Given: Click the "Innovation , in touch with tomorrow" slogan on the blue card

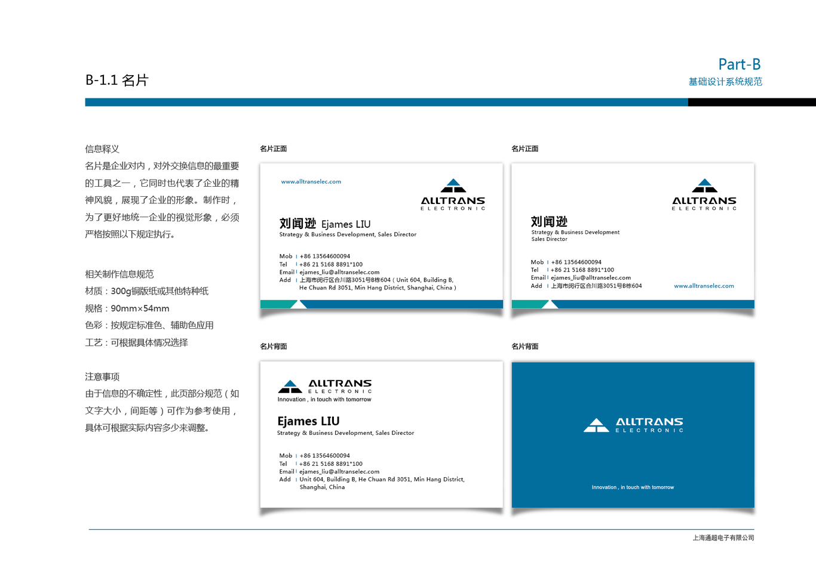Looking at the screenshot, I should (x=633, y=487).
